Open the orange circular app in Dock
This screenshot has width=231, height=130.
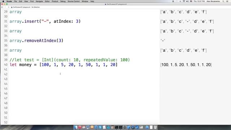pos(92,127)
